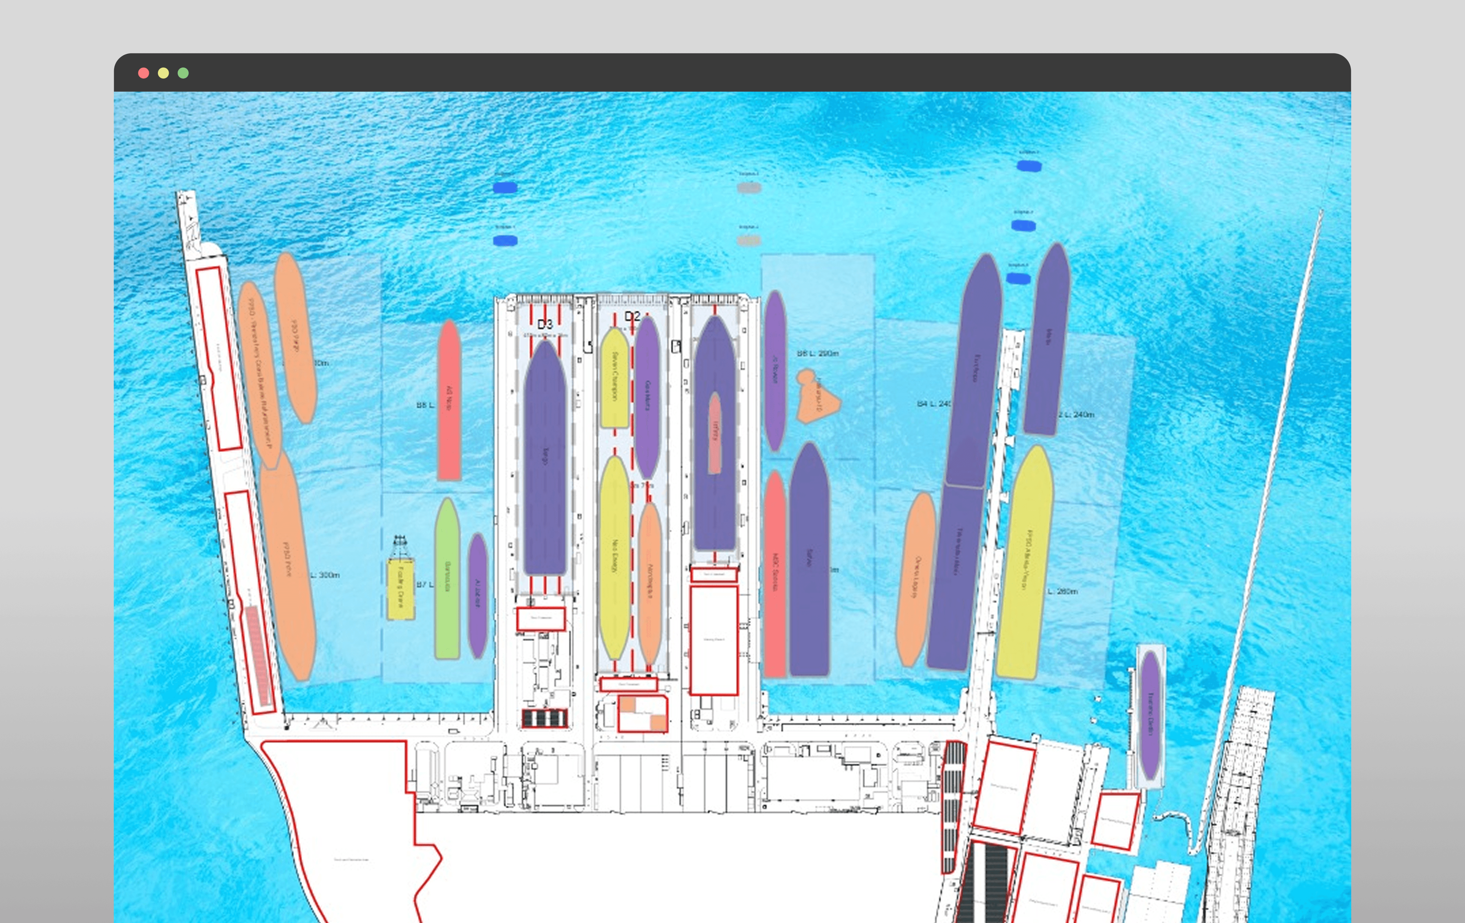
Task: Select the small salmon Infinity vessel
Action: (x=715, y=433)
